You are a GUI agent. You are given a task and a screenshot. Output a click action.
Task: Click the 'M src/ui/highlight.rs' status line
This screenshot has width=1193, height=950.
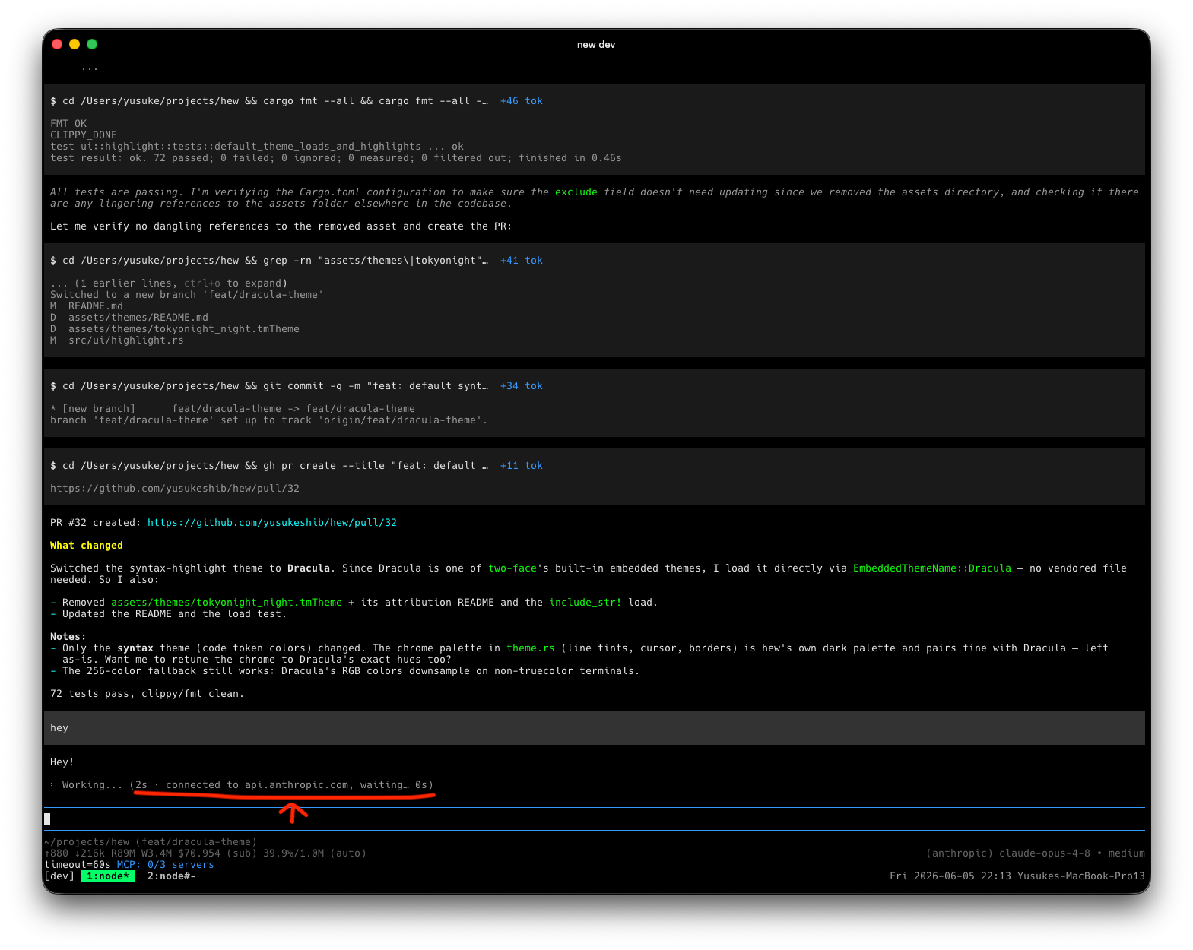pos(117,340)
